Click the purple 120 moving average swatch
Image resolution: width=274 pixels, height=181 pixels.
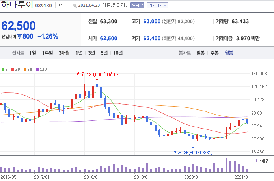(x=37, y=69)
